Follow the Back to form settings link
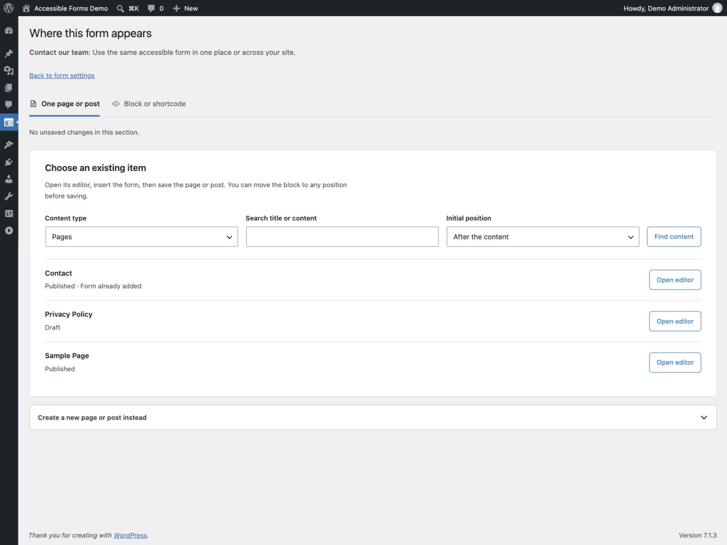 (62, 76)
